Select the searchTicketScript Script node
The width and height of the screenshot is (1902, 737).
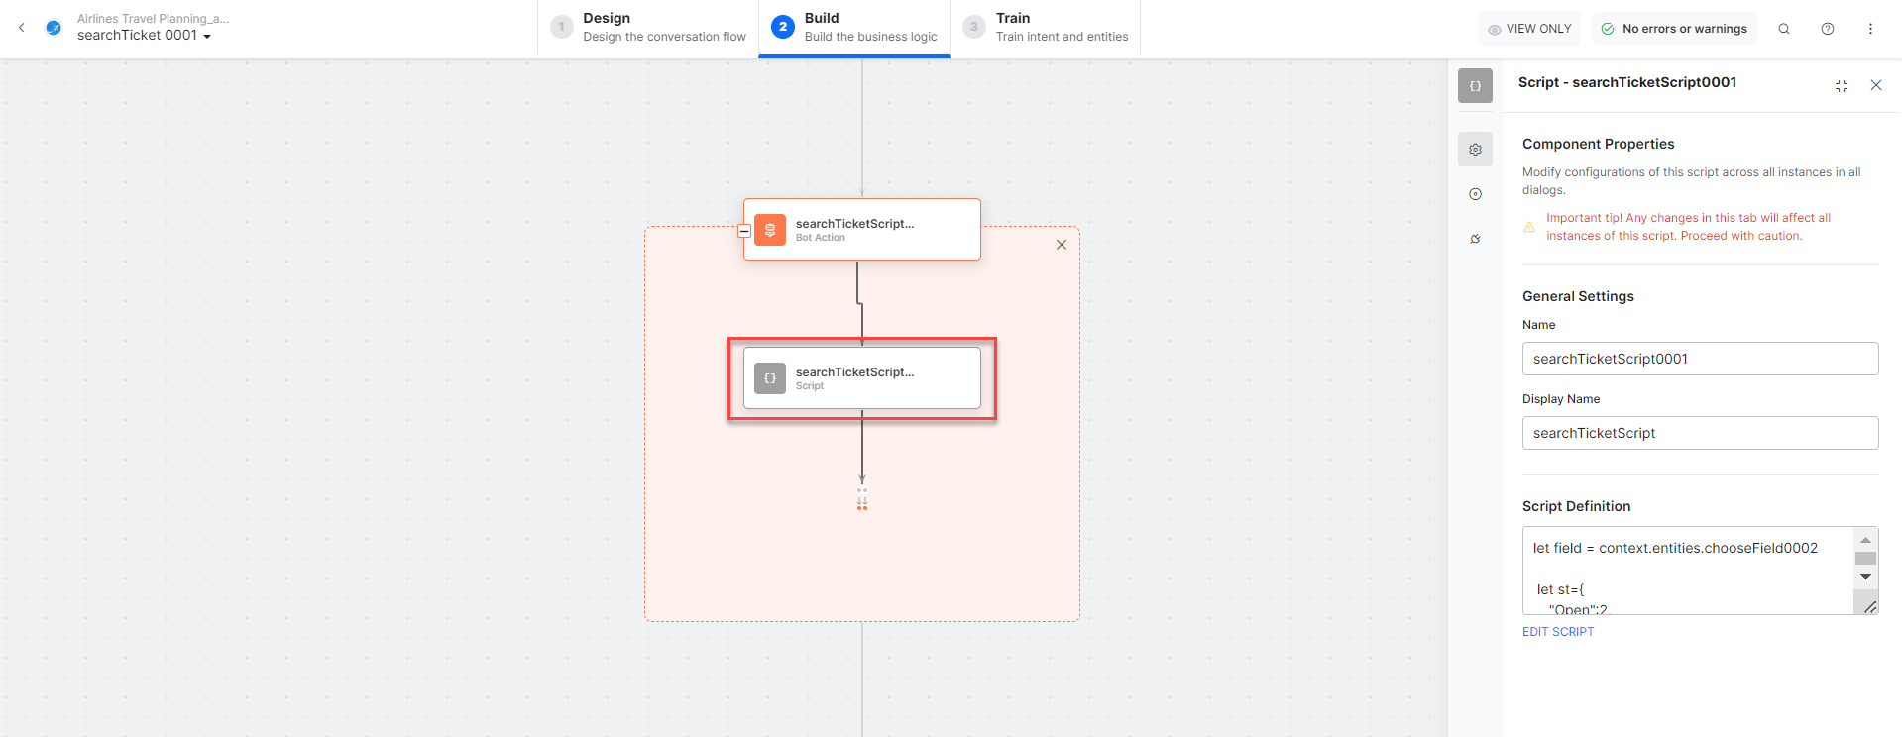coord(862,378)
